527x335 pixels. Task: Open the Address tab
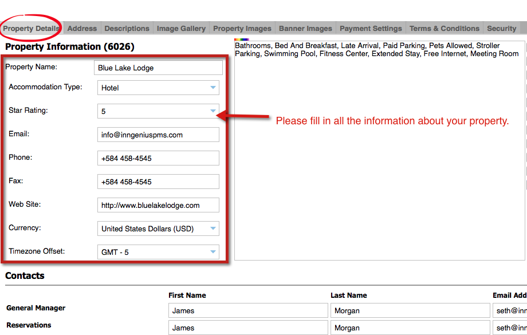pos(82,28)
